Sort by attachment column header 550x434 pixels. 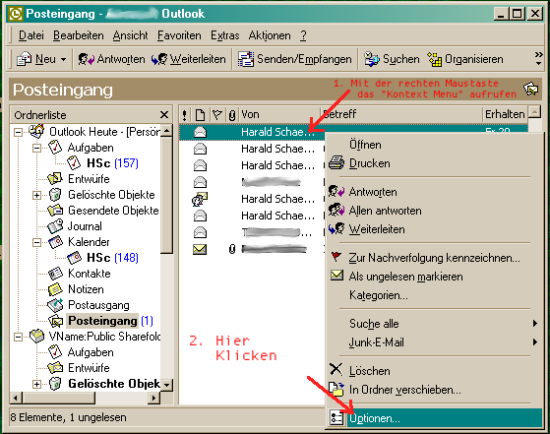[x=232, y=115]
